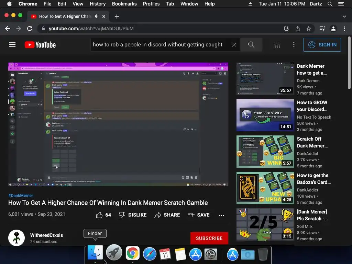The width and height of the screenshot is (352, 264).
Task: Close the YouTube tab
Action: (104, 16)
